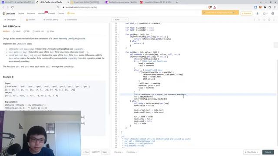
Task: Open the tab search dropdown arrow
Action: [x=261, y=2]
